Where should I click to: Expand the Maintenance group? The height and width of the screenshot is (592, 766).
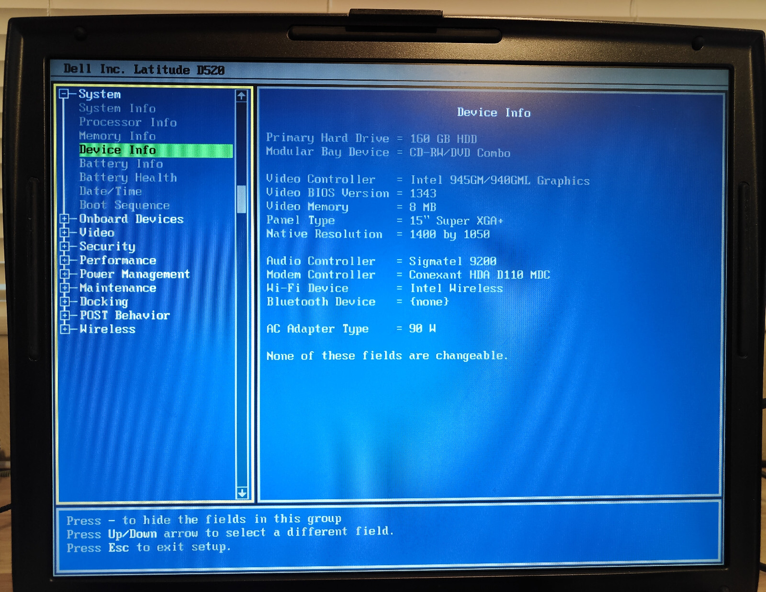pos(64,288)
